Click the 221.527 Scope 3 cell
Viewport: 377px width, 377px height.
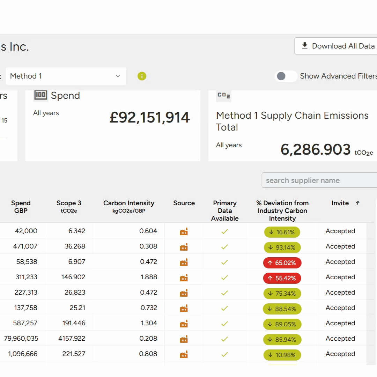click(x=74, y=354)
